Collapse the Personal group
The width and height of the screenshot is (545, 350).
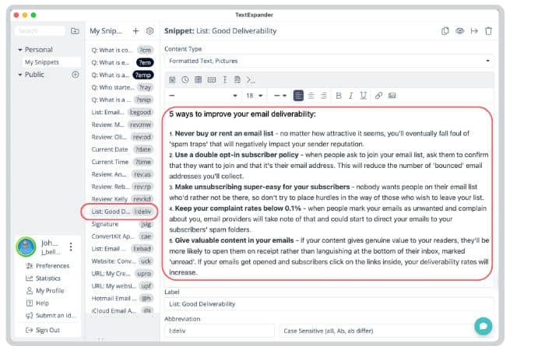tap(20, 50)
